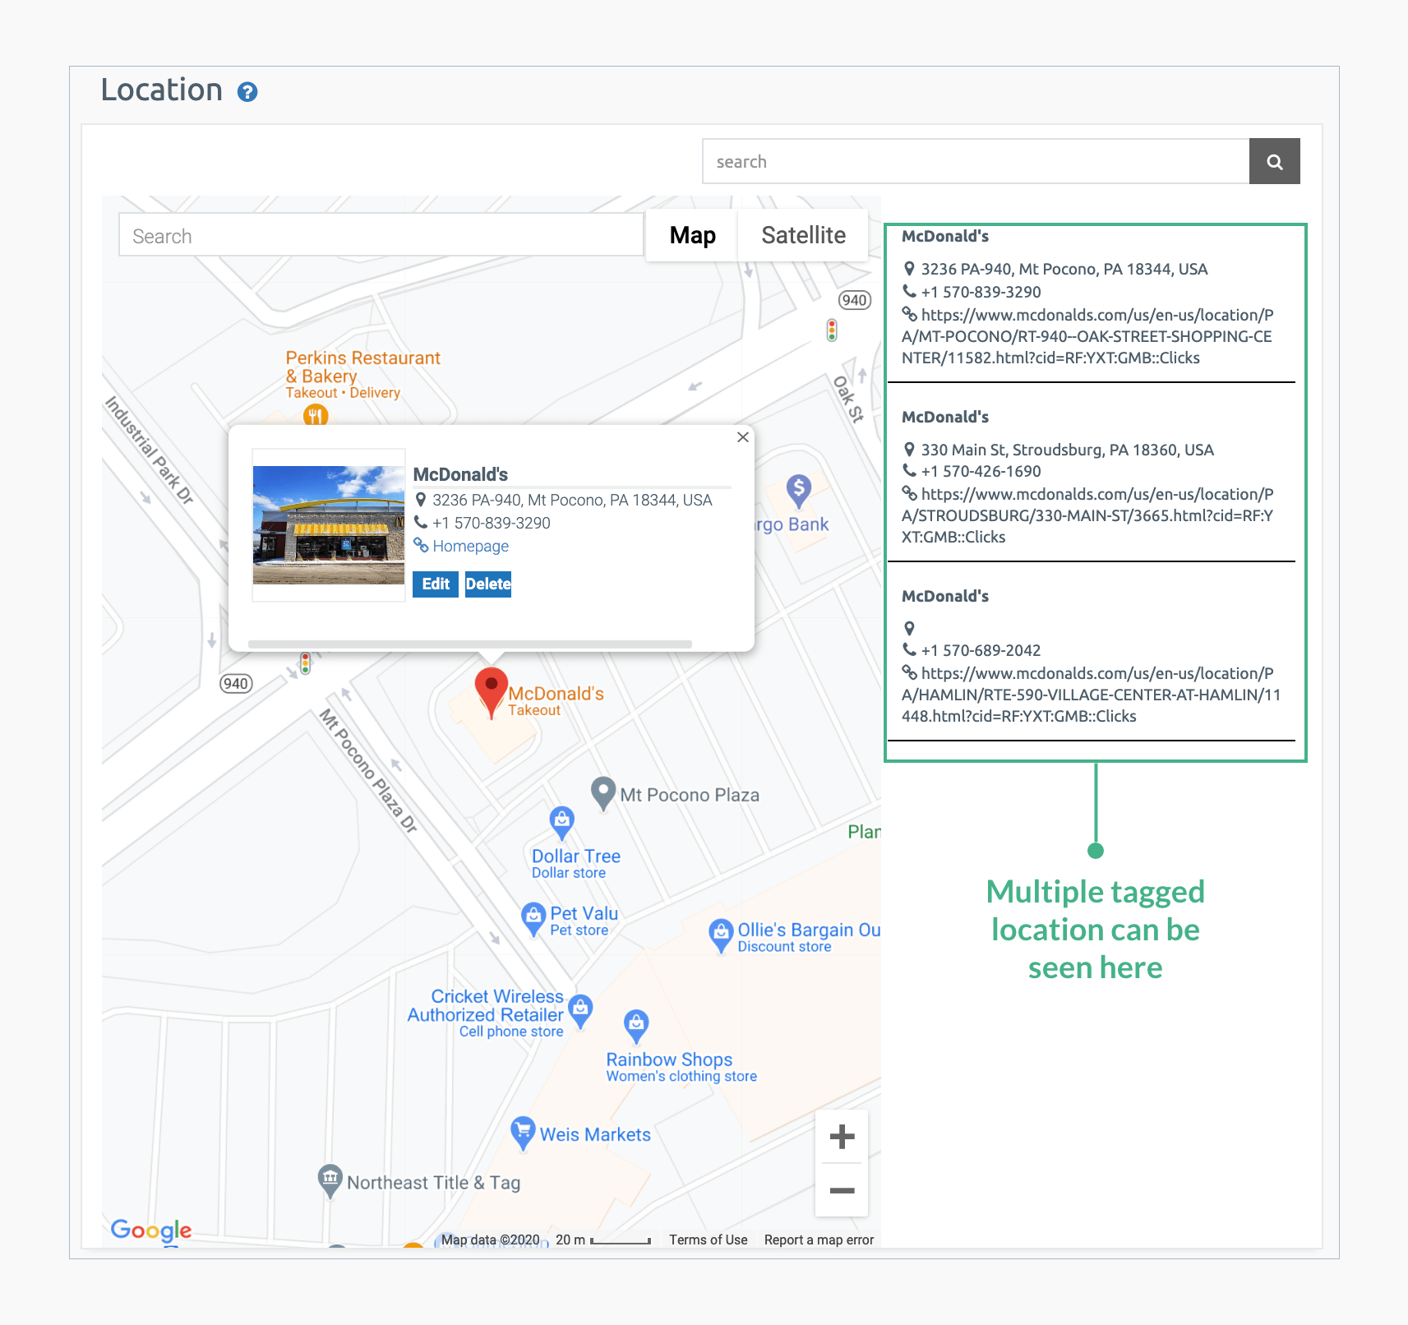Click the Pet Valu shopping pin
The width and height of the screenshot is (1408, 1325).
[533, 918]
